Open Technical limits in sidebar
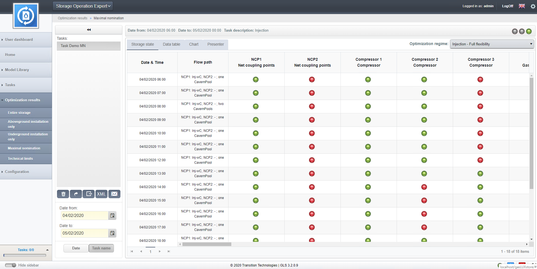 (20, 159)
